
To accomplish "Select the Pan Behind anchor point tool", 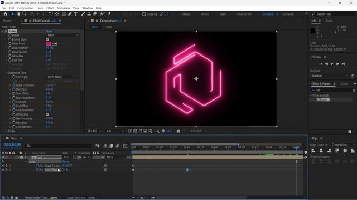I will 57,14.
